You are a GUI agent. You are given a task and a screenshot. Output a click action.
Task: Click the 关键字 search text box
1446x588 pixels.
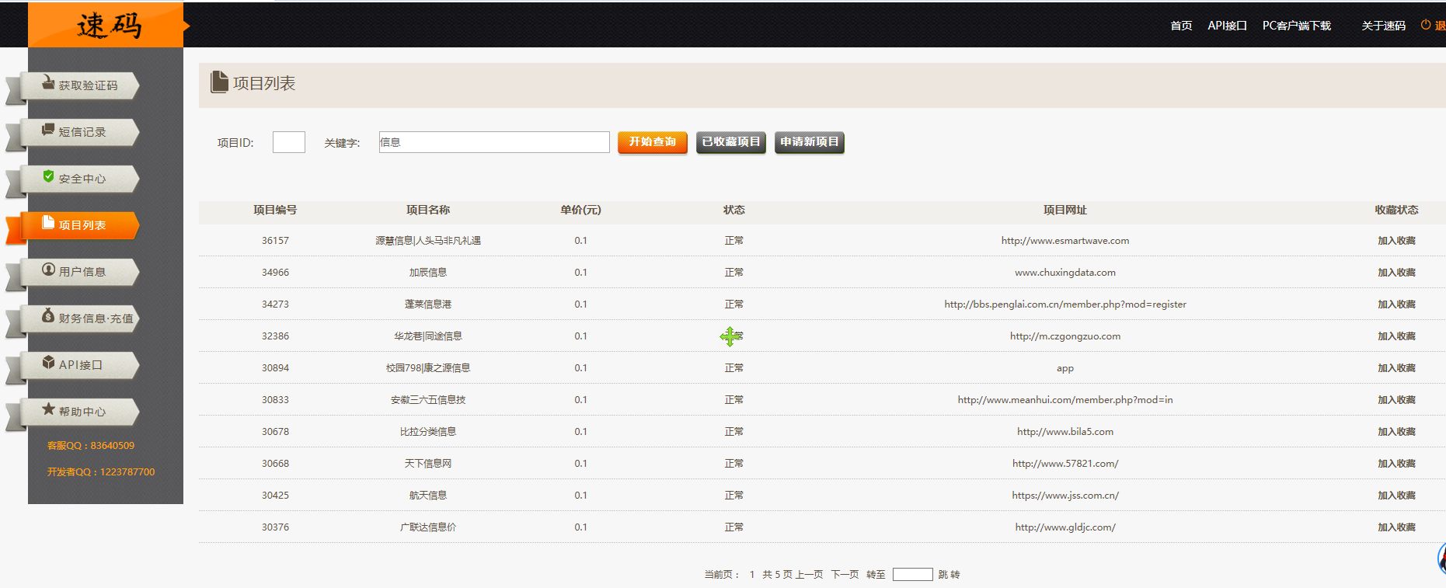click(493, 142)
